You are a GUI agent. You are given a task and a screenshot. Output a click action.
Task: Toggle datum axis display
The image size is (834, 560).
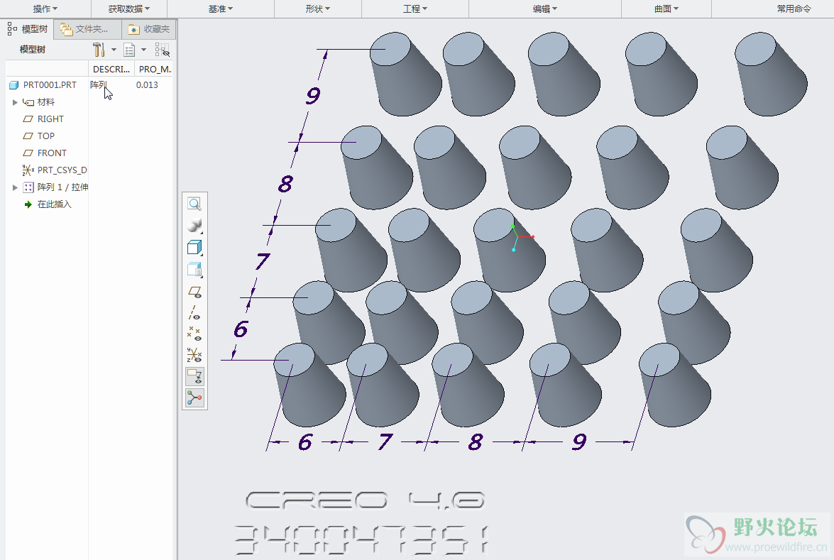point(194,313)
